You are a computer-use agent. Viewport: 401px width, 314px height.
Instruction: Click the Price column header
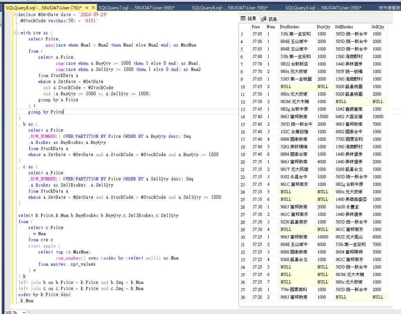(256, 27)
